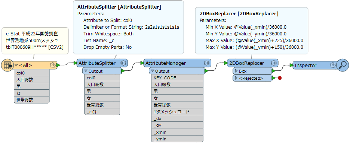The width and height of the screenshot is (350, 143).
Task: Click the CSV reader table icon
Action: pyautogui.click(x=7, y=66)
